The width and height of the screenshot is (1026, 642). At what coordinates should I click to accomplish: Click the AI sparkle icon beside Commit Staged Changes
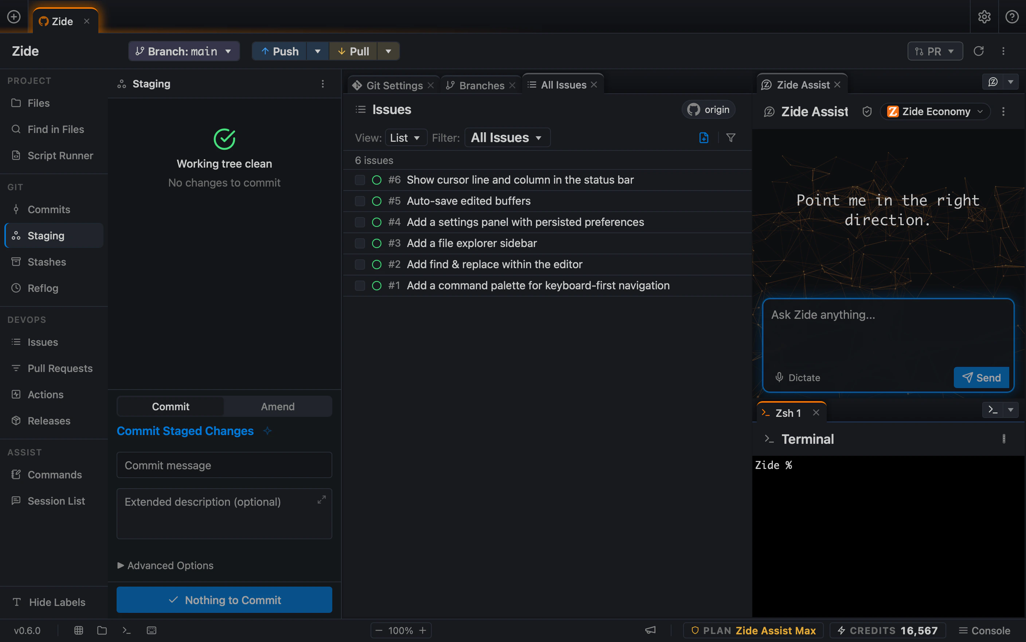coord(267,431)
